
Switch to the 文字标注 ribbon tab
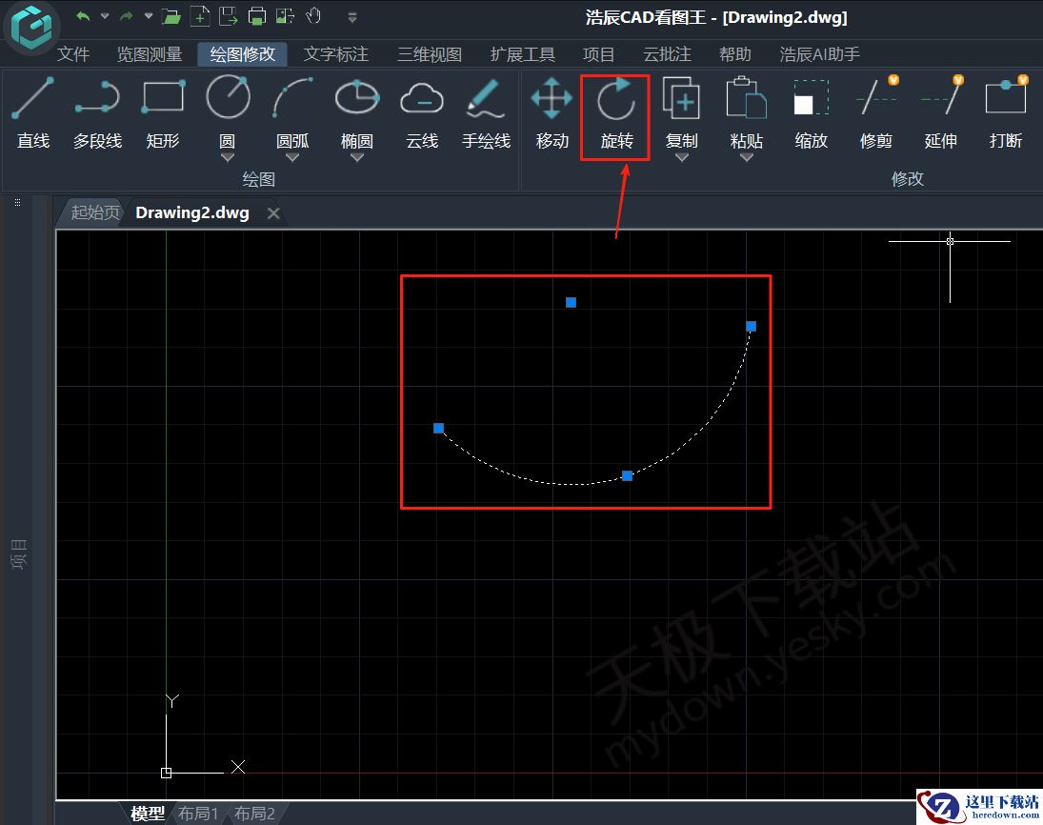[336, 54]
